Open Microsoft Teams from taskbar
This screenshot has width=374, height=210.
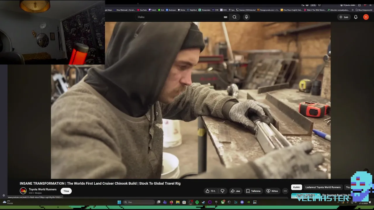point(165,202)
